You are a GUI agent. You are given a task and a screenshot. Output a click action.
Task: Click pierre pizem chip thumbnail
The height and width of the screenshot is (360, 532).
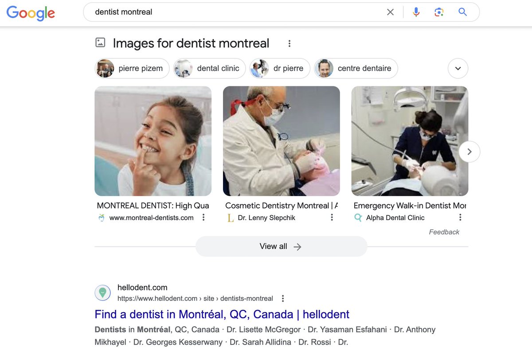106,69
